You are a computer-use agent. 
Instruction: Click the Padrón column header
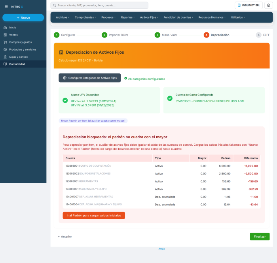point(221,158)
